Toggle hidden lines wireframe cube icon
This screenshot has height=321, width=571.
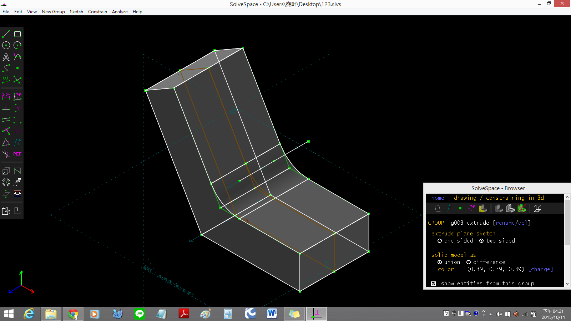click(537, 208)
